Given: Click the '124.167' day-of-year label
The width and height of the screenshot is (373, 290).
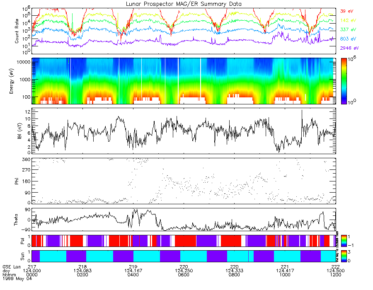Looking at the screenshot, I should (133, 271).
